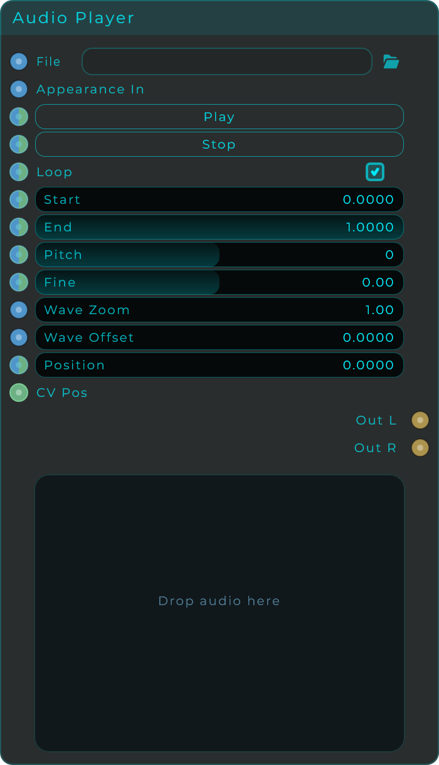
Task: Click the CV Pos output port
Action: point(18,392)
